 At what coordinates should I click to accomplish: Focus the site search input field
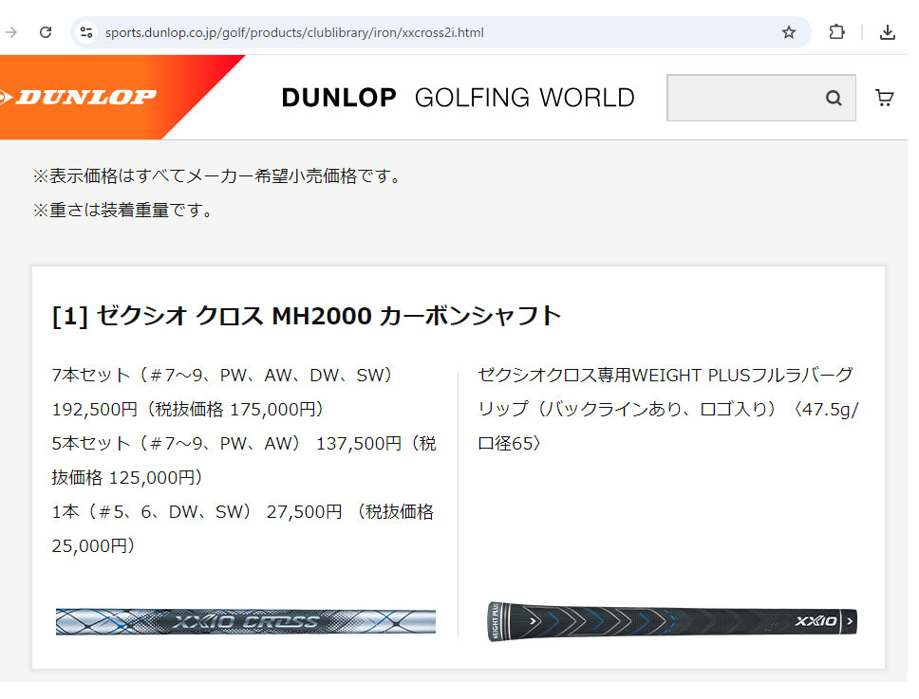760,98
